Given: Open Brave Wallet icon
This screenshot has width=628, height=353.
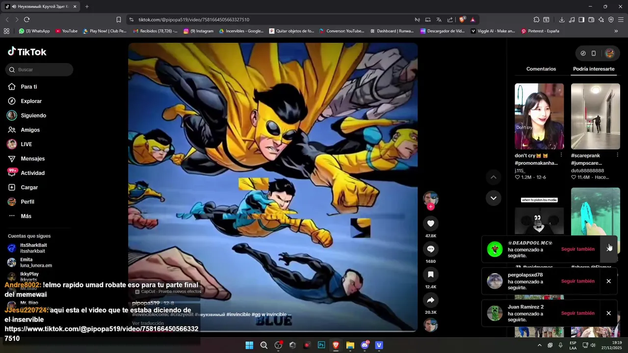Looking at the screenshot, I should click(591, 20).
